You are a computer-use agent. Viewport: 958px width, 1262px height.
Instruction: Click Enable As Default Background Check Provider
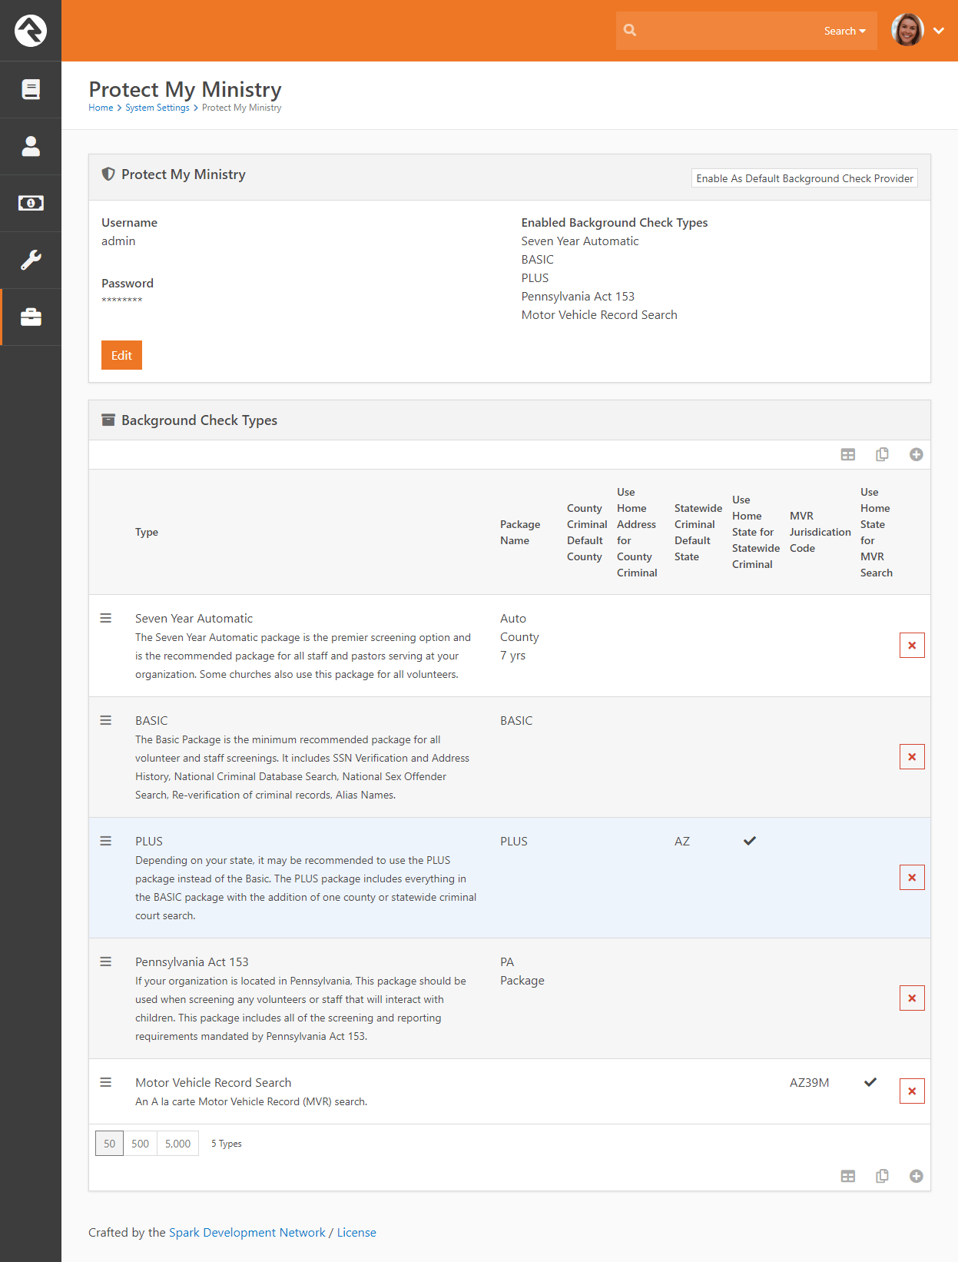click(804, 178)
